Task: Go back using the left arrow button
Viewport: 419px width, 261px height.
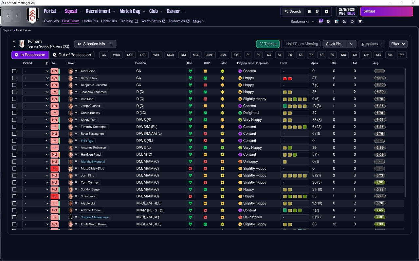Action: click(8, 16)
